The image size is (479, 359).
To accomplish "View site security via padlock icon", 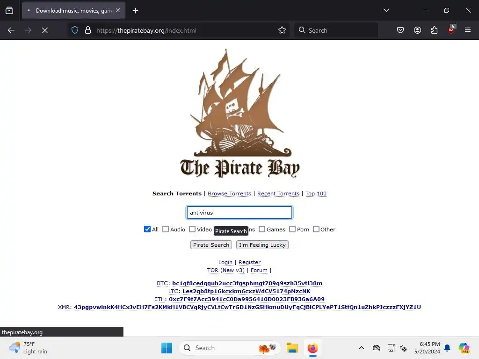I will [88, 30].
